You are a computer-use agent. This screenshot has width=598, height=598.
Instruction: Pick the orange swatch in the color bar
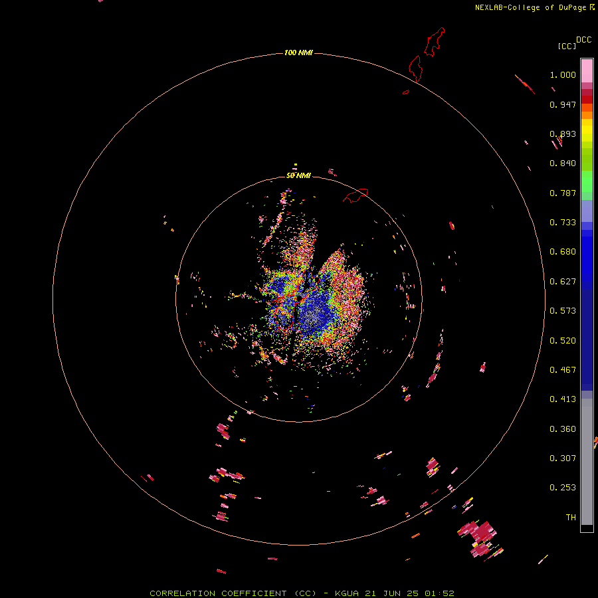tap(587, 115)
